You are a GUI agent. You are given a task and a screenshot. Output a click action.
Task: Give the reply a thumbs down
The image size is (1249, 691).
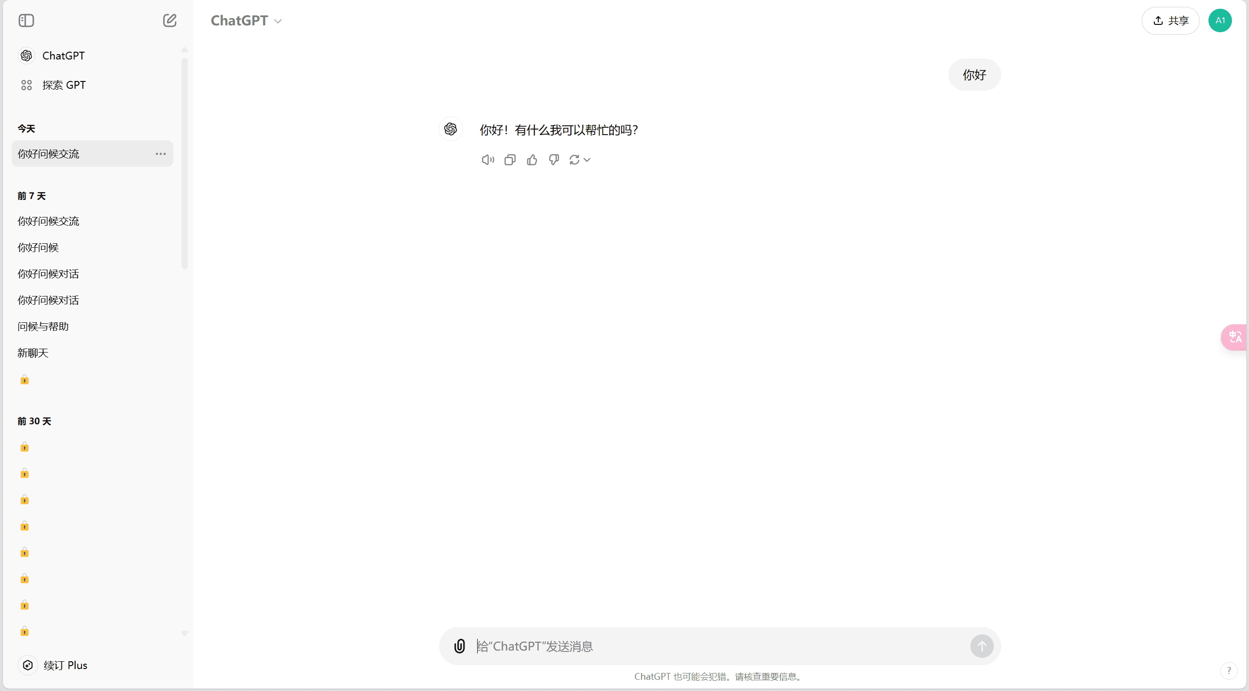[x=554, y=159]
